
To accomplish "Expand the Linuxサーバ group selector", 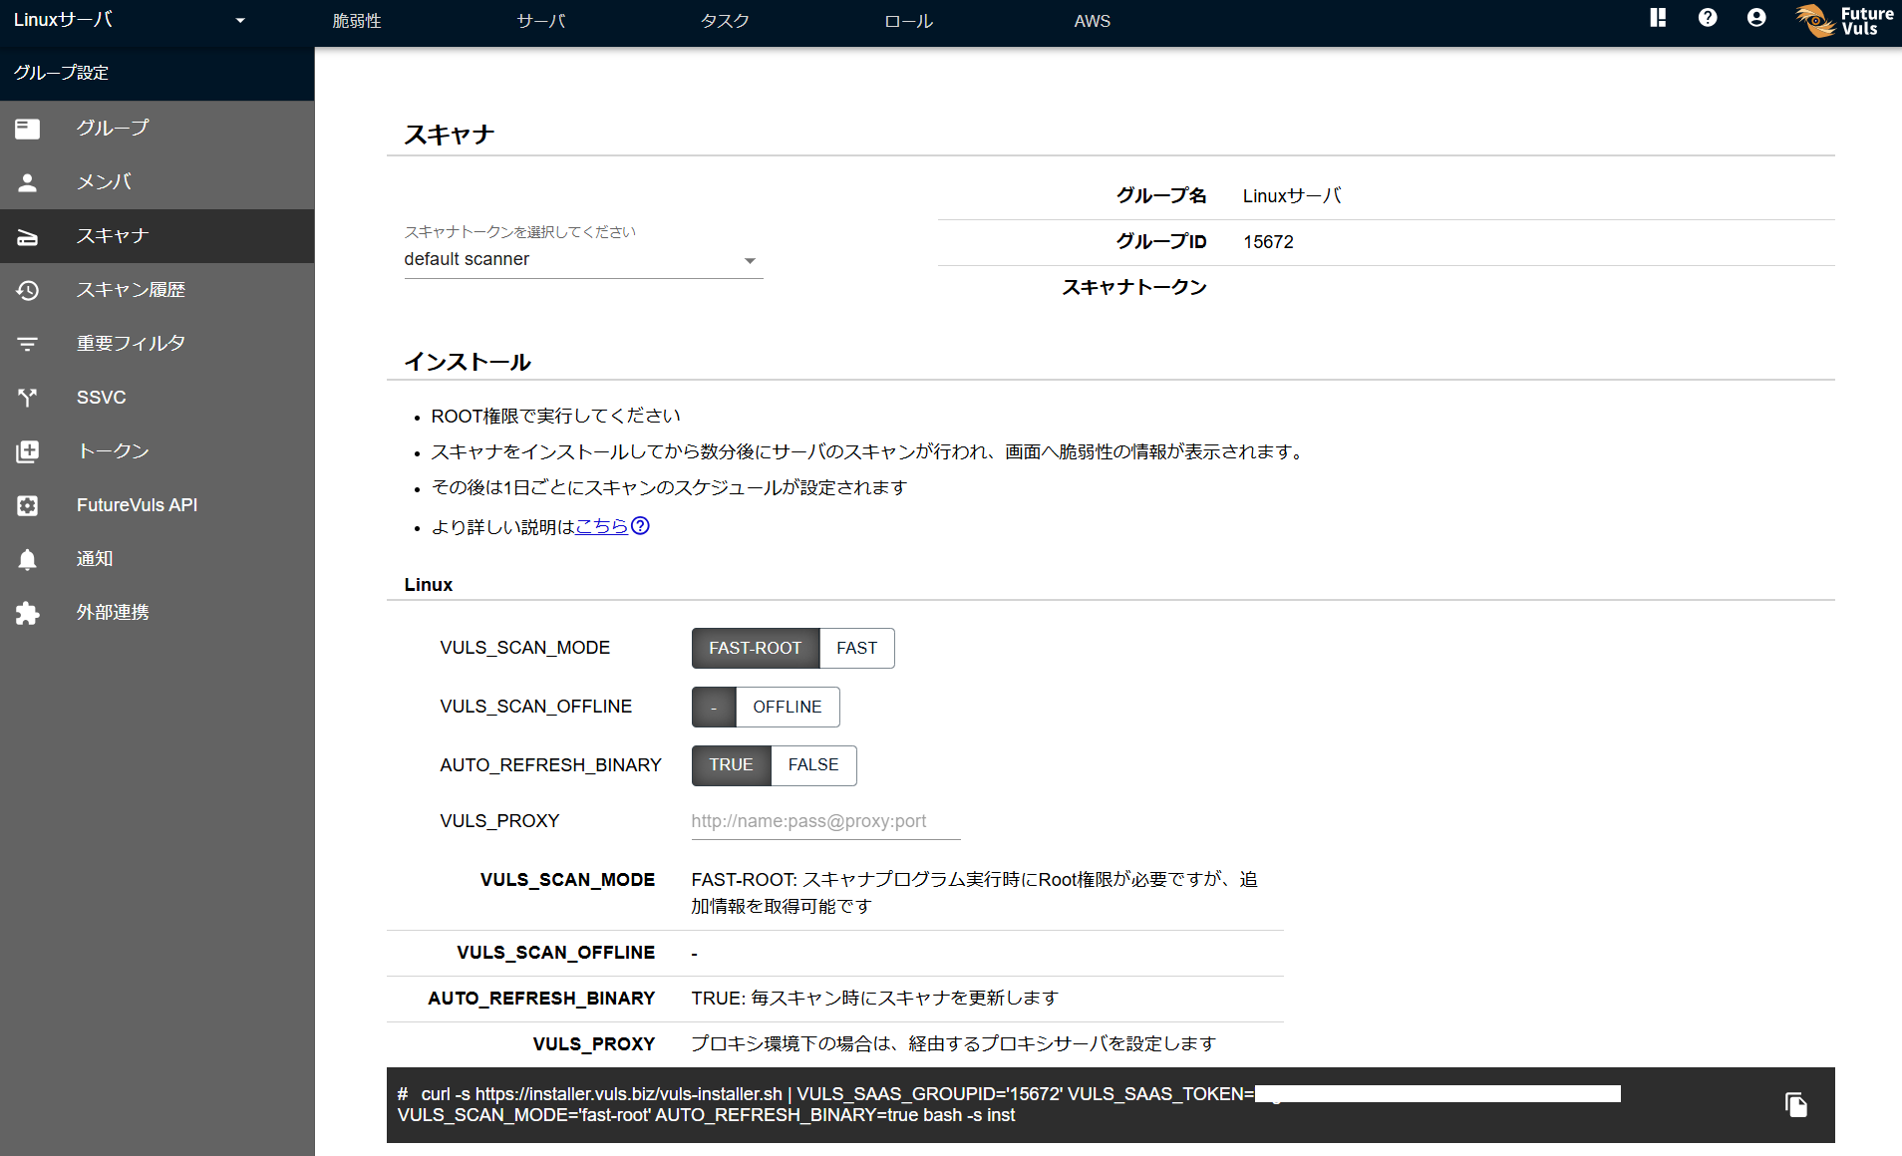I will point(239,20).
